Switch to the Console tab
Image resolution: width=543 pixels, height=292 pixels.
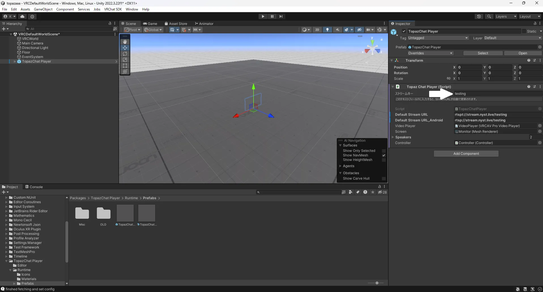pyautogui.click(x=34, y=187)
